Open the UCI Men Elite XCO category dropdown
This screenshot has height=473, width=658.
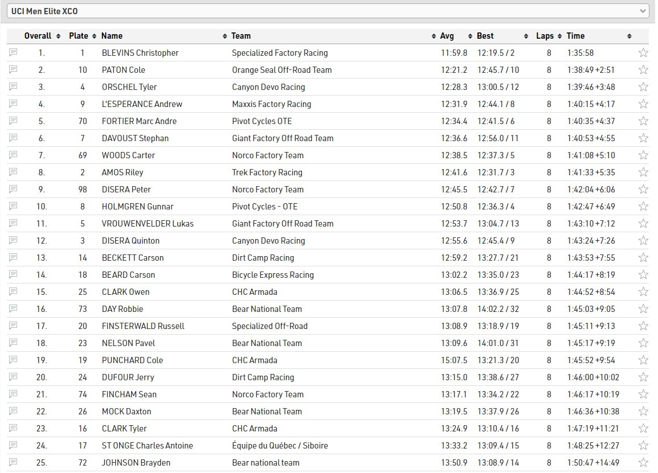(x=329, y=11)
